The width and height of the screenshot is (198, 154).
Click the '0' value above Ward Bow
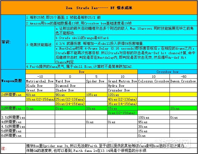[70, 77]
